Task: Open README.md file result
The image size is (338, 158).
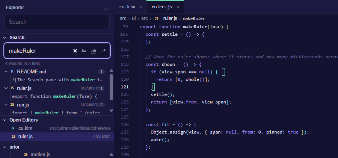Action: pyautogui.click(x=32, y=71)
